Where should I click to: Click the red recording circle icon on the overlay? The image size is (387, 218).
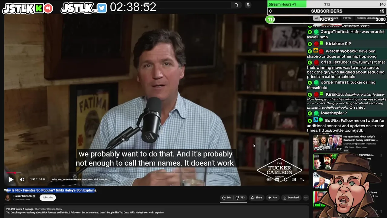[48, 8]
